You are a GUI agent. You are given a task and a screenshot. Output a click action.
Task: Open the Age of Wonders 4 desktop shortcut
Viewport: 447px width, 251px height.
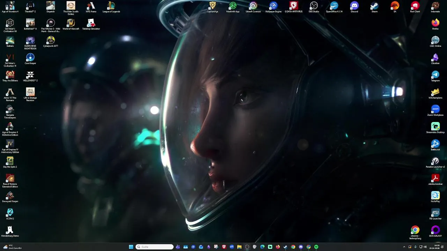[x=10, y=7]
